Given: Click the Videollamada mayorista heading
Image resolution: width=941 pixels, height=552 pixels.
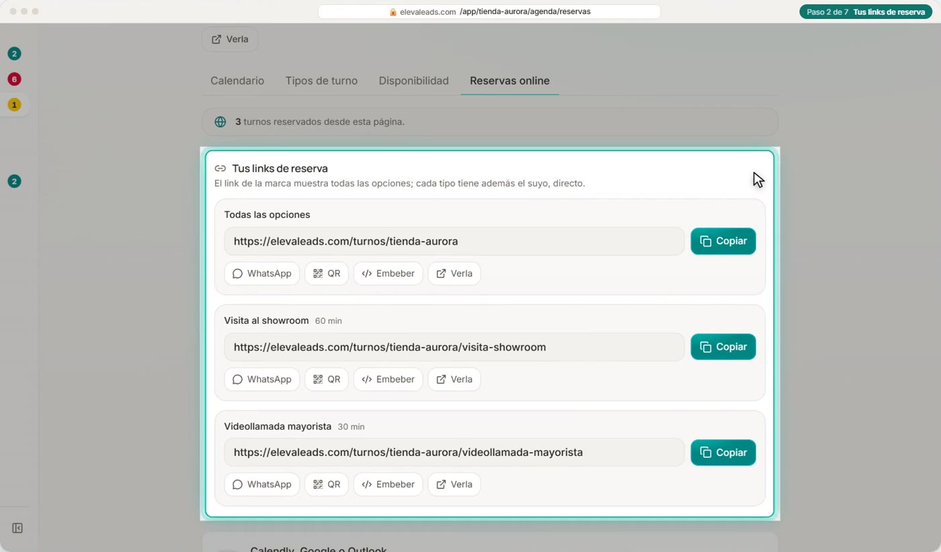Looking at the screenshot, I should click(278, 426).
